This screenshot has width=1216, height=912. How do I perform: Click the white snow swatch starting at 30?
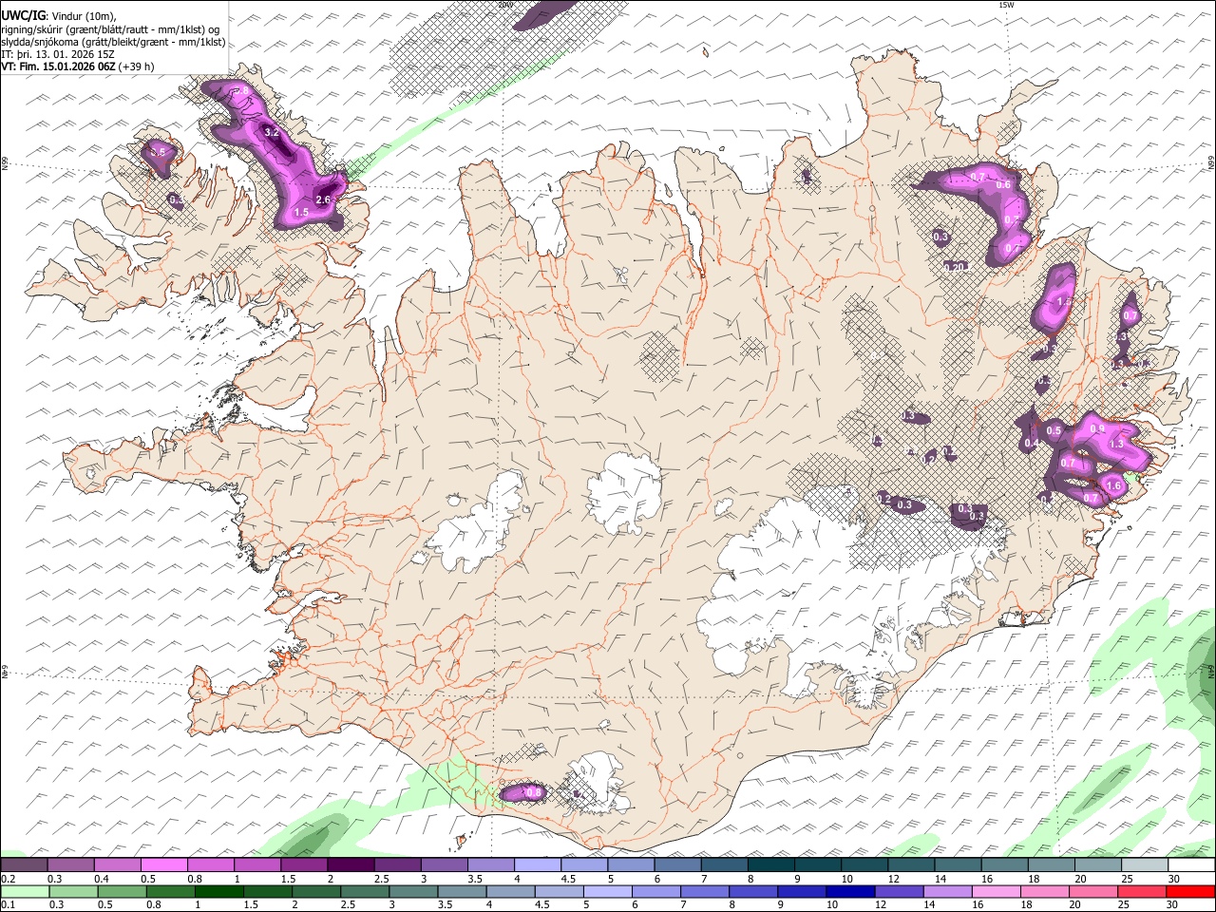1192,864
